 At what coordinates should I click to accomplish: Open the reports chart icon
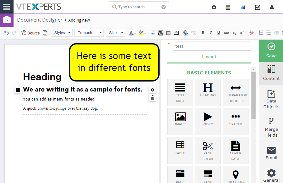(x=242, y=7)
